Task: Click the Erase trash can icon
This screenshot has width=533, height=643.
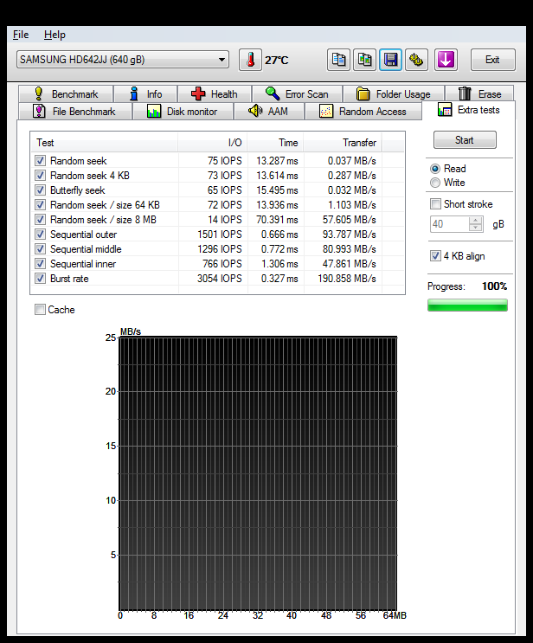Action: (465, 94)
